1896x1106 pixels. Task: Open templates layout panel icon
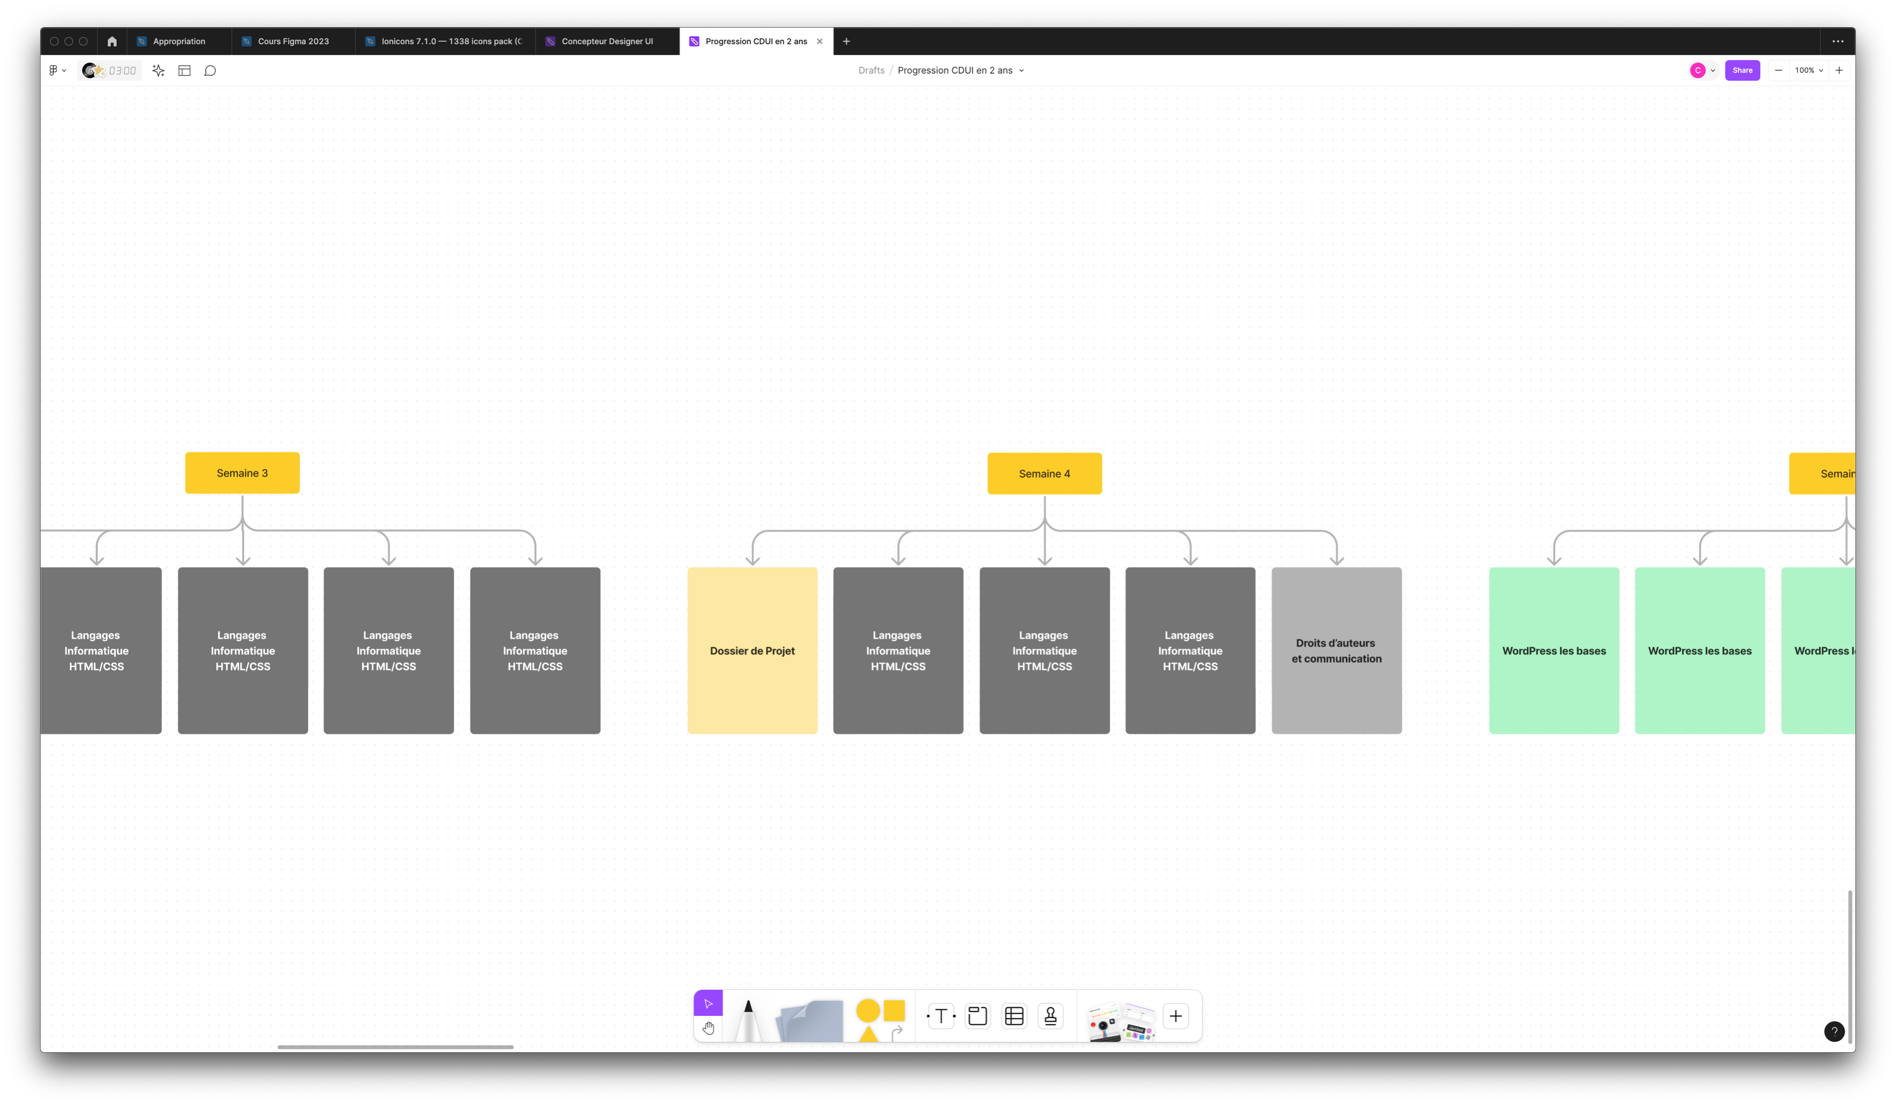(x=184, y=71)
